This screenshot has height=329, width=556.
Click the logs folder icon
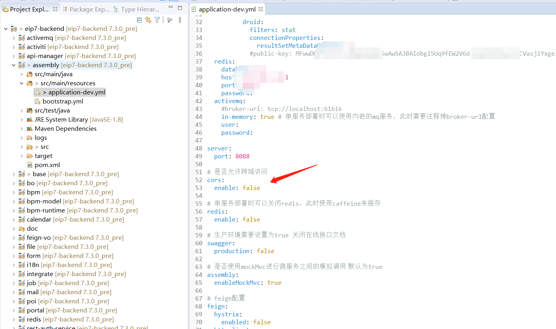(x=30, y=138)
